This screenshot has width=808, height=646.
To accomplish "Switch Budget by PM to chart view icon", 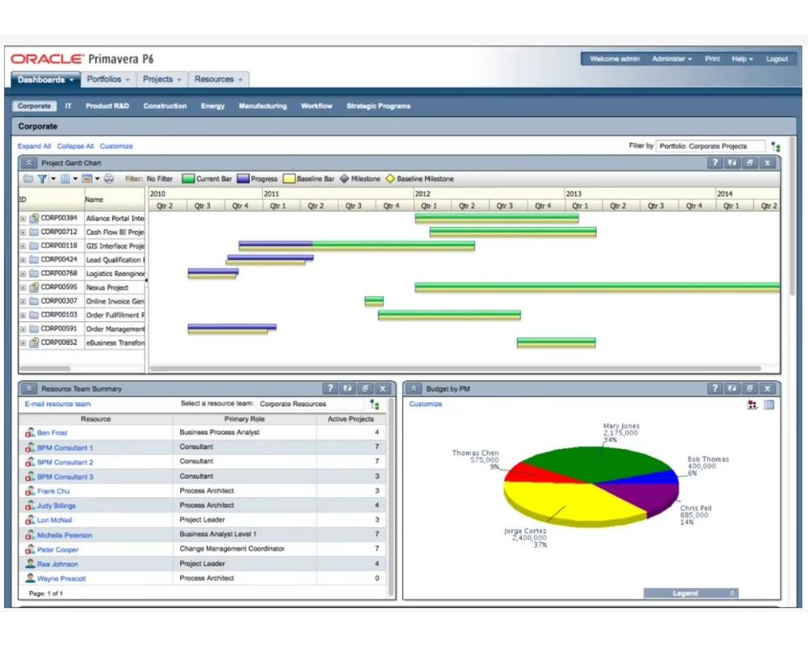I will pyautogui.click(x=752, y=405).
